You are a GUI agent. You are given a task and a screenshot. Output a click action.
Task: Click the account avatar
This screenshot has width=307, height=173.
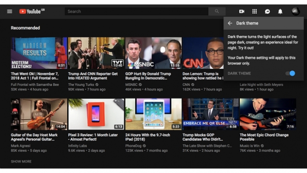(295, 11)
